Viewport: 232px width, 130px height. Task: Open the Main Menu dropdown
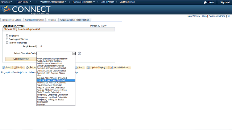(x=24, y=2)
